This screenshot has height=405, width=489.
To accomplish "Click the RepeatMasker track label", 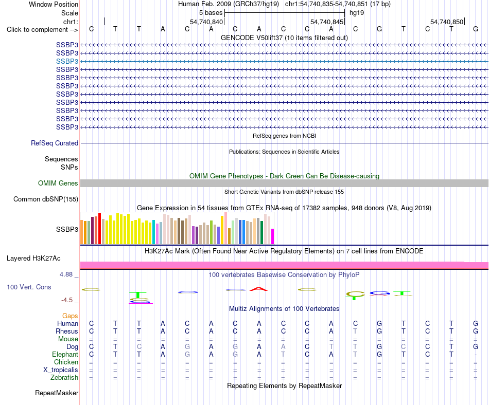I will pyautogui.click(x=57, y=393).
